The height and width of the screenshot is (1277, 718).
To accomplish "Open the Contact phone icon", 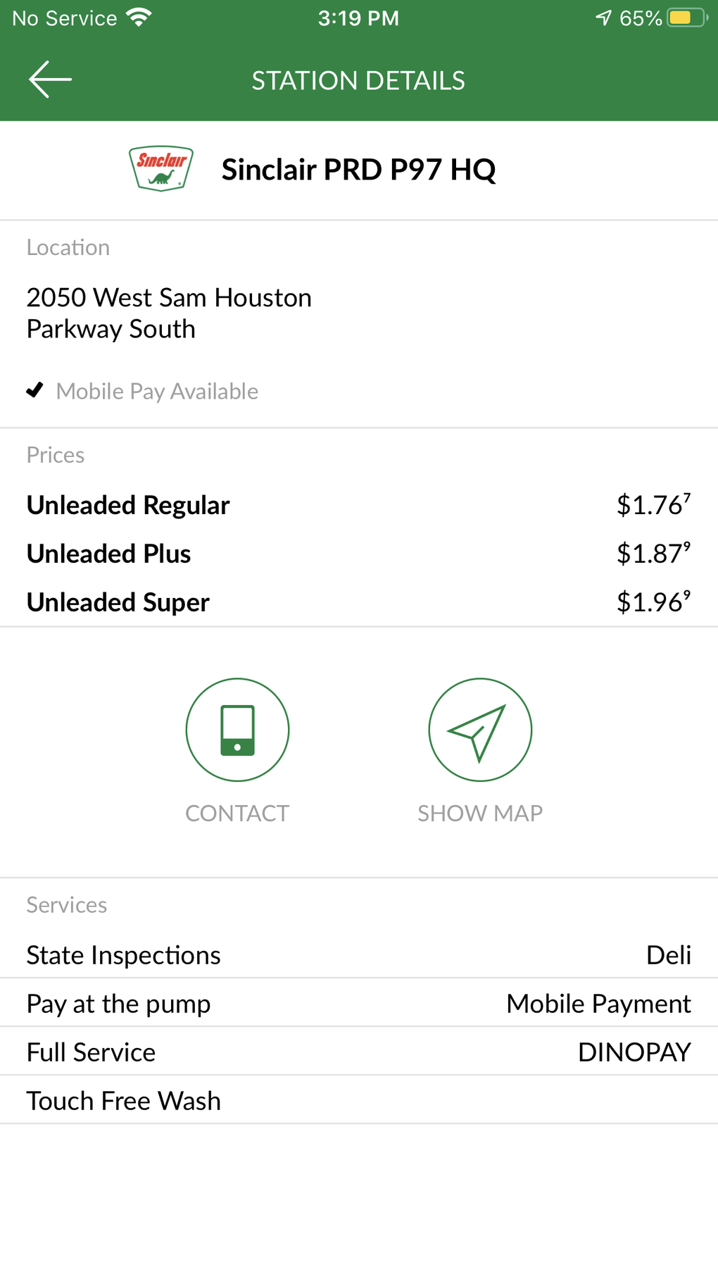I will (x=237, y=730).
